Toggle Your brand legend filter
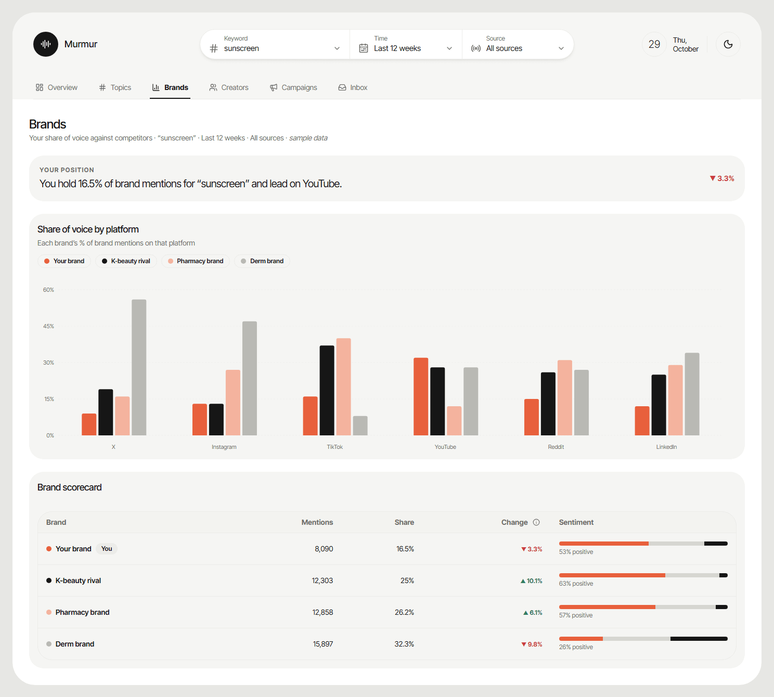The image size is (774, 697). [x=64, y=261]
